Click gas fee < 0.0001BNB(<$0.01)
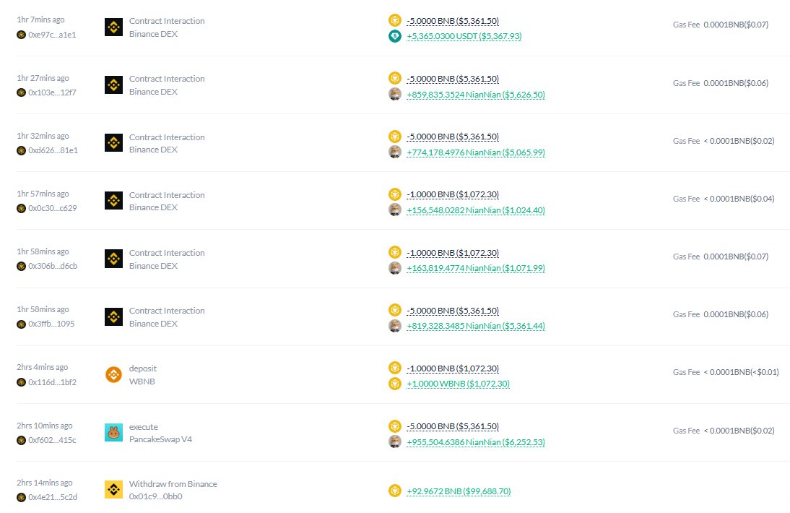This screenshot has width=790, height=513. (x=741, y=372)
